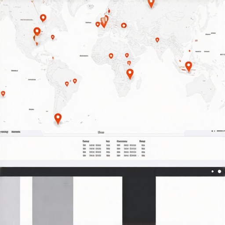Click the small marker near Venezuela's coast

coord(53,58)
